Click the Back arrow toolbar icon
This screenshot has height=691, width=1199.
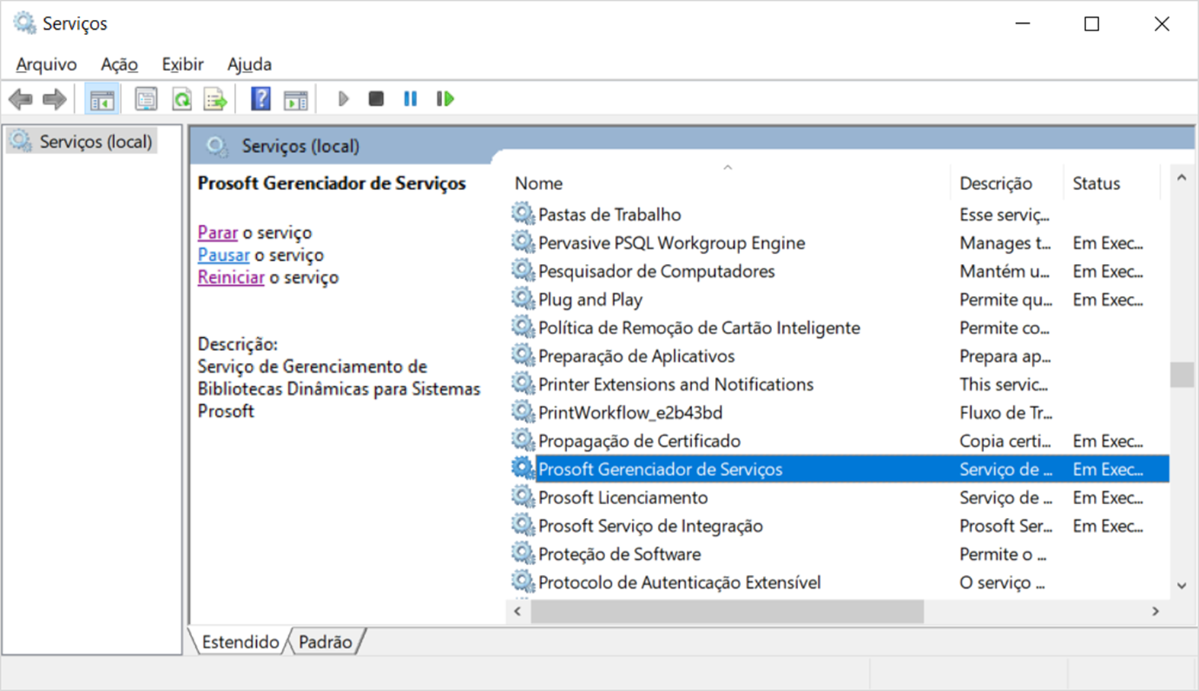coord(21,99)
